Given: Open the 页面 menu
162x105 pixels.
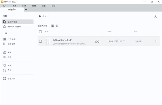Looking at the screenshot, I should pyautogui.click(x=24, y=6).
